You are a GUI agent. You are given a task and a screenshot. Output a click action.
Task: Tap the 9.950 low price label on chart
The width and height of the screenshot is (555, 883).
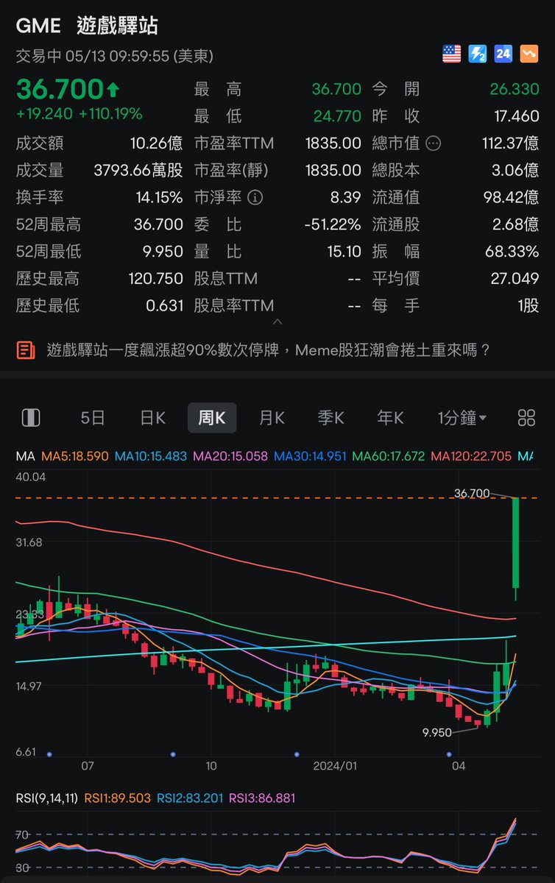436,733
